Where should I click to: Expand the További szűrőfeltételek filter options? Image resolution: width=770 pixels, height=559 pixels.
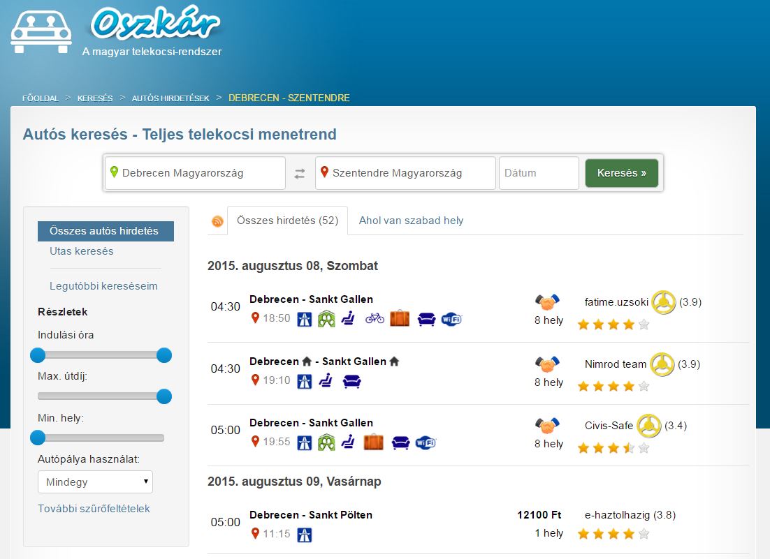(94, 509)
